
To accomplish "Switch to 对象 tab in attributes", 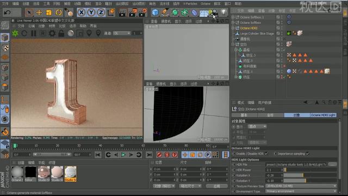I will pyautogui.click(x=297, y=115).
